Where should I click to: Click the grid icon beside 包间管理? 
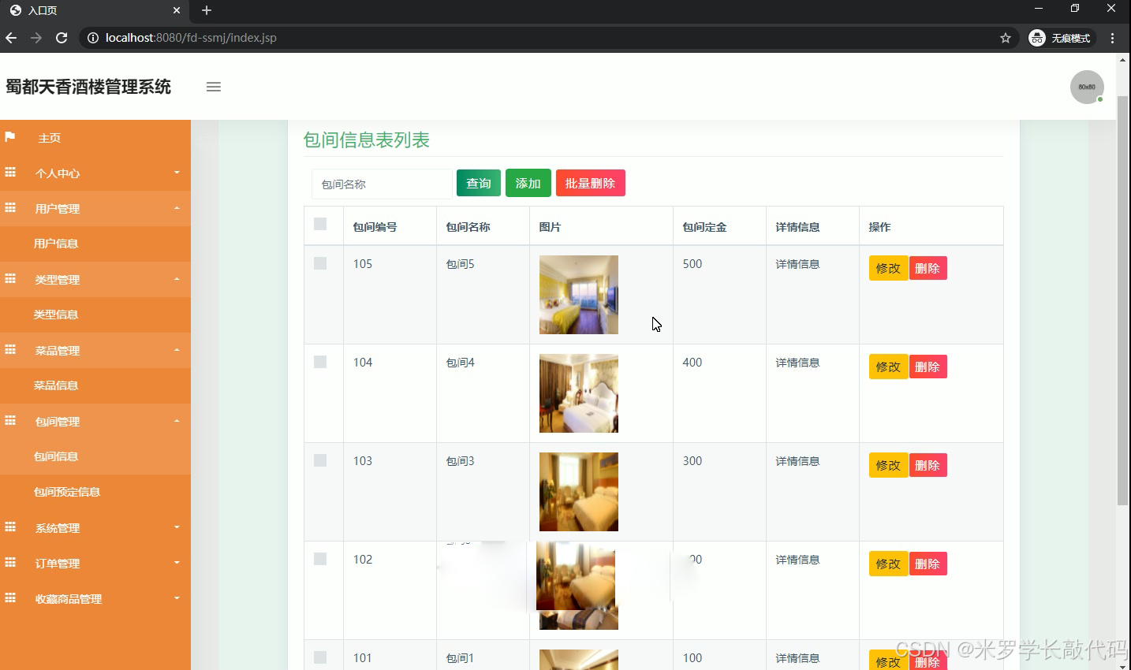pyautogui.click(x=10, y=420)
